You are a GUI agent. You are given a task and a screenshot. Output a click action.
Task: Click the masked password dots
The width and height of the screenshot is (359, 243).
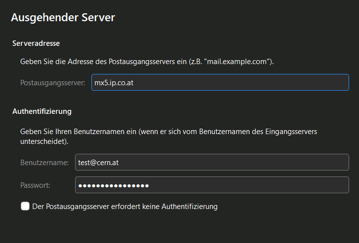114,185
